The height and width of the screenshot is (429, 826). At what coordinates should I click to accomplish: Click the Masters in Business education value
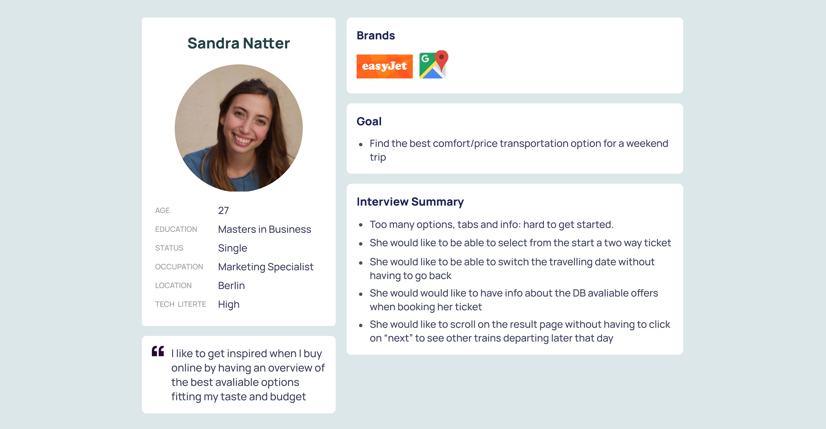265,229
